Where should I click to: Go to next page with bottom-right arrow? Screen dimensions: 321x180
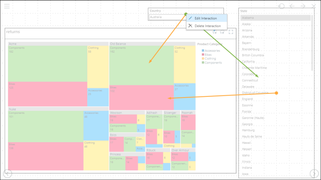pyautogui.click(x=314, y=173)
